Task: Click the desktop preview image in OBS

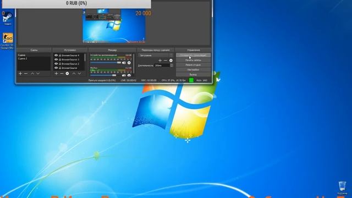Action: (114, 25)
